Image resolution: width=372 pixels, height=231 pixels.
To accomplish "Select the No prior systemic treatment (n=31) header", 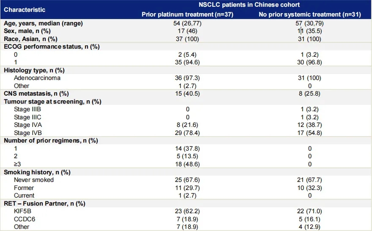I will pos(308,14).
